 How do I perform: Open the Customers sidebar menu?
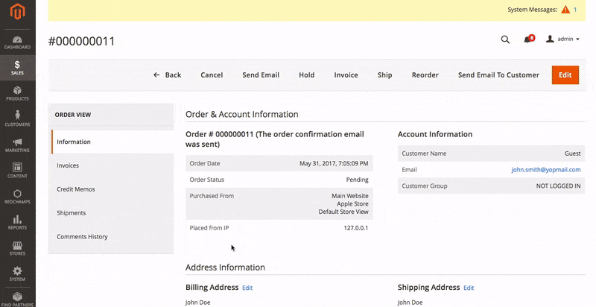coord(17,119)
